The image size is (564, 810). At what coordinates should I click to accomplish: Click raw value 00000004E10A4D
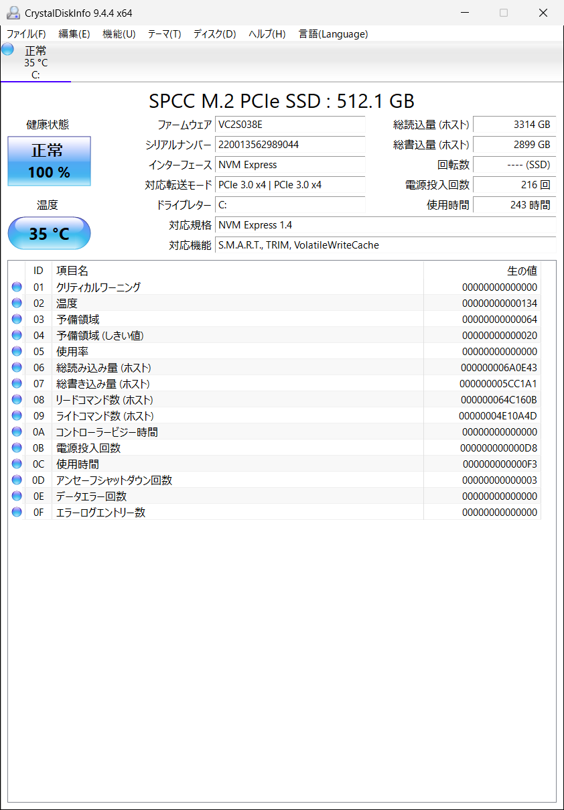coord(498,416)
